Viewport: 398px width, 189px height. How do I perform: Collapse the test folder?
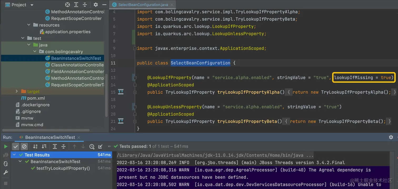click(23, 38)
